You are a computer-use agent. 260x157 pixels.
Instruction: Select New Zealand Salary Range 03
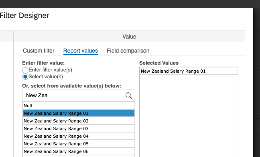point(79,128)
